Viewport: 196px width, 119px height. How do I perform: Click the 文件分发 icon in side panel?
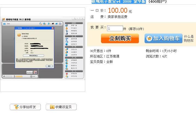coord(67,76)
